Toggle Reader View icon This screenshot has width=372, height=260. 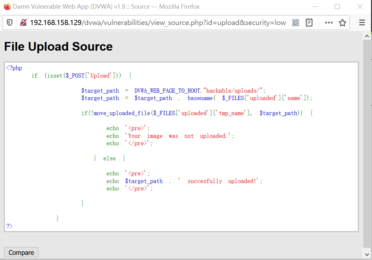coord(309,23)
